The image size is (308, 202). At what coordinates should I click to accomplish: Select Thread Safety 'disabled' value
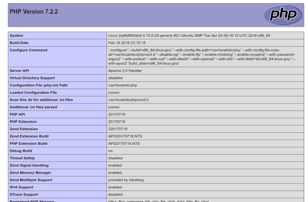[x=115, y=158]
